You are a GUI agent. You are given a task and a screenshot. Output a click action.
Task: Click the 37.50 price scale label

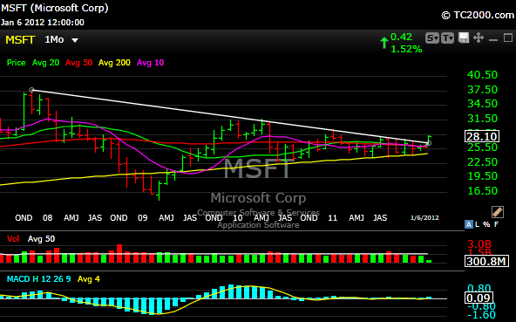(x=482, y=90)
